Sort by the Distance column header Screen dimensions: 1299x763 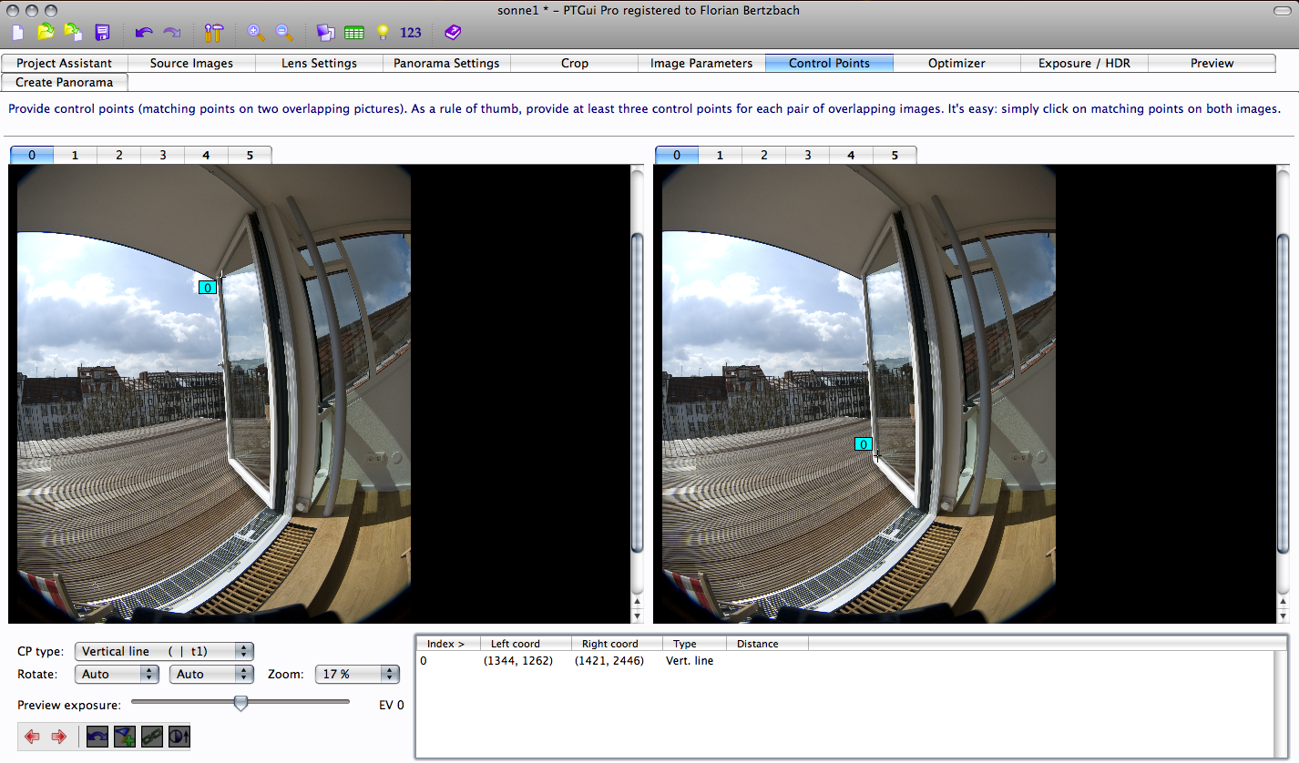[758, 644]
